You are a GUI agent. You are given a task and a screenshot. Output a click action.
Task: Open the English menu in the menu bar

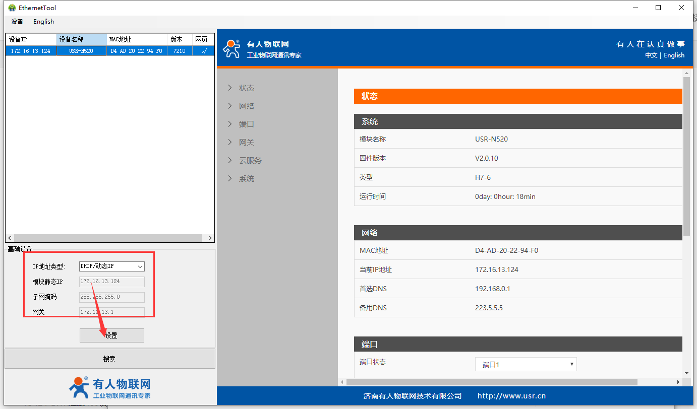click(43, 22)
